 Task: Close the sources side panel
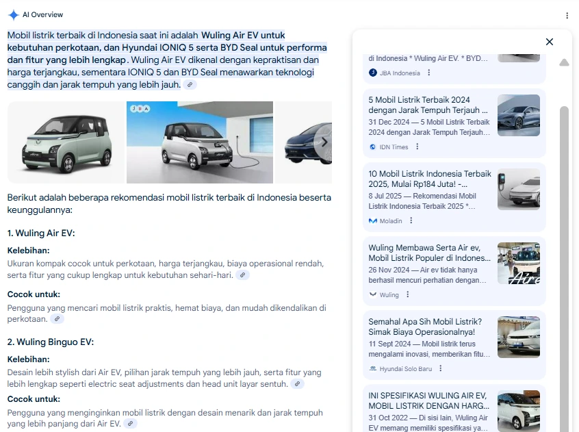[550, 42]
